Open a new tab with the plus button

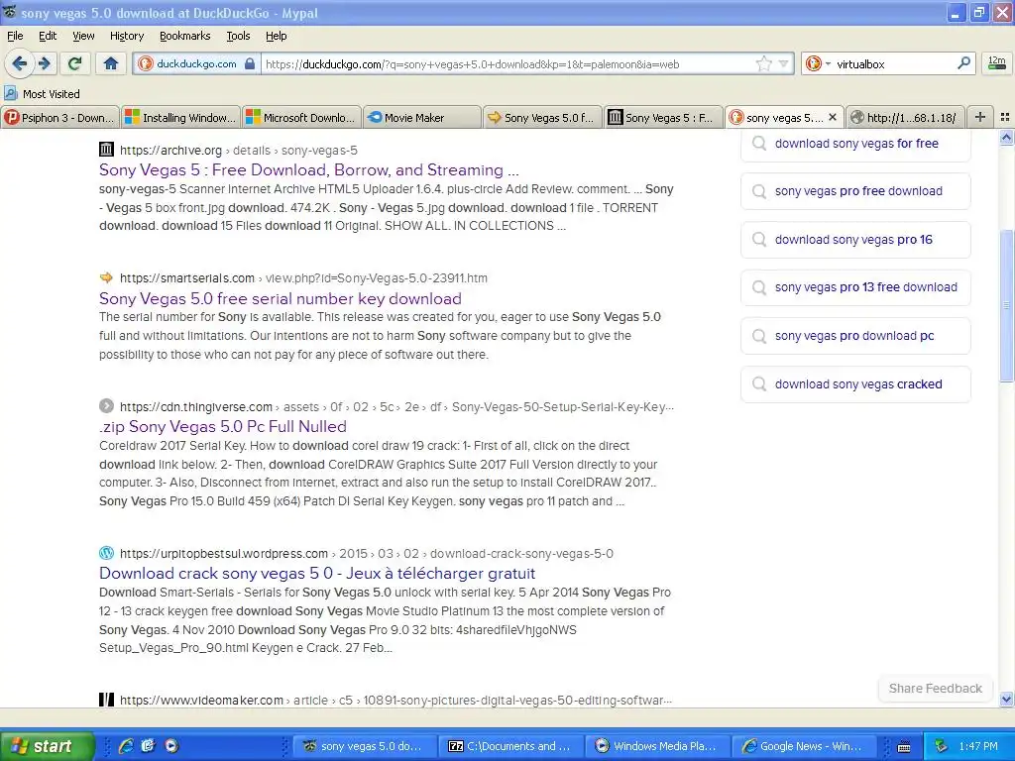point(980,117)
